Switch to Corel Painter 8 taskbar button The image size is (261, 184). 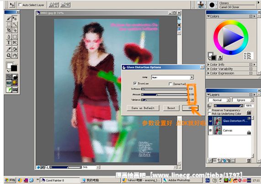click(x=60, y=180)
